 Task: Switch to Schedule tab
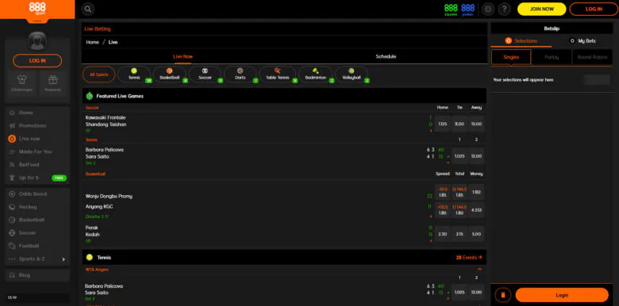click(x=386, y=56)
